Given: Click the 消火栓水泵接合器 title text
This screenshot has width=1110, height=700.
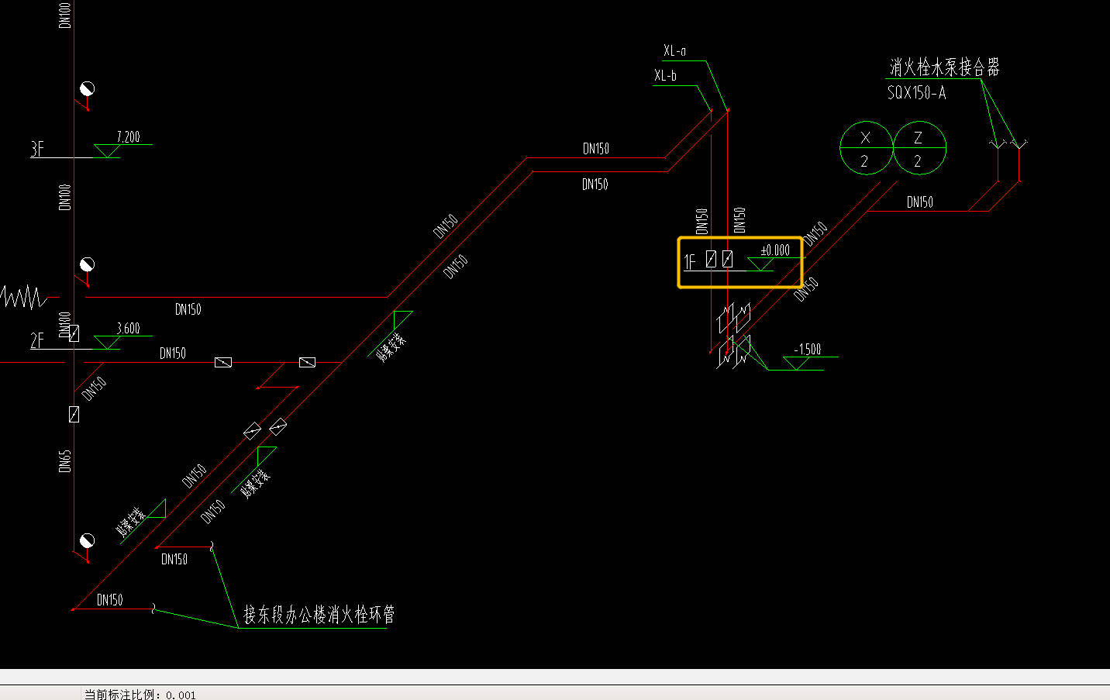Looking at the screenshot, I should tap(944, 67).
